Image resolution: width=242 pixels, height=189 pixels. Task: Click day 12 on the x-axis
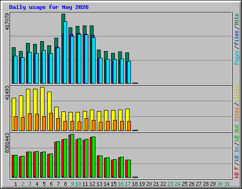[92, 184]
